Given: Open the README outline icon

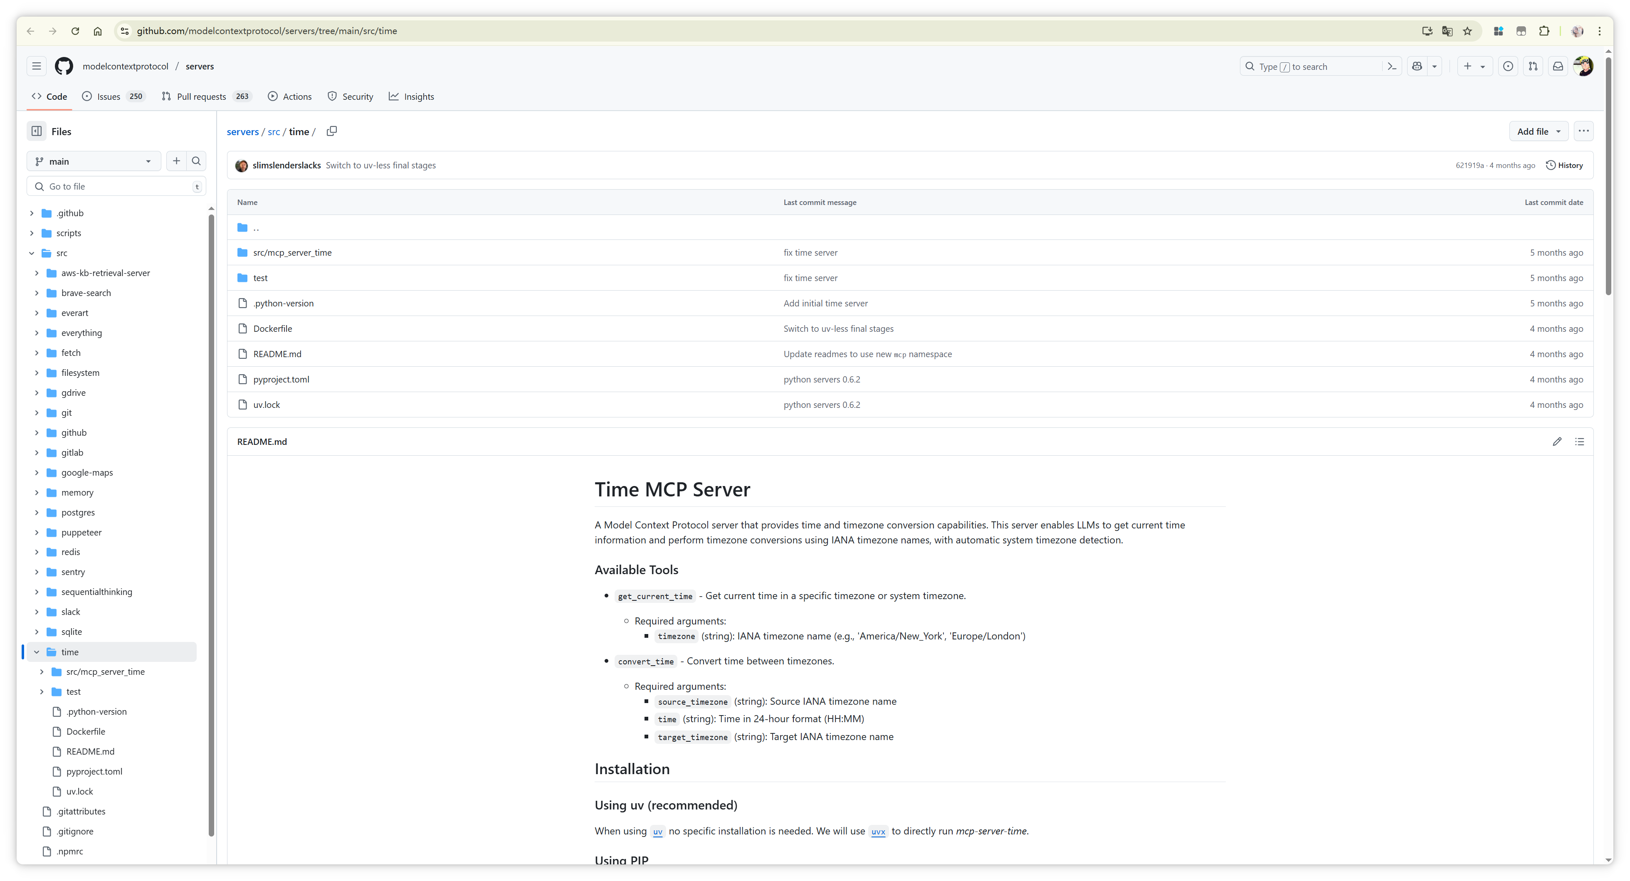Looking at the screenshot, I should 1579,442.
